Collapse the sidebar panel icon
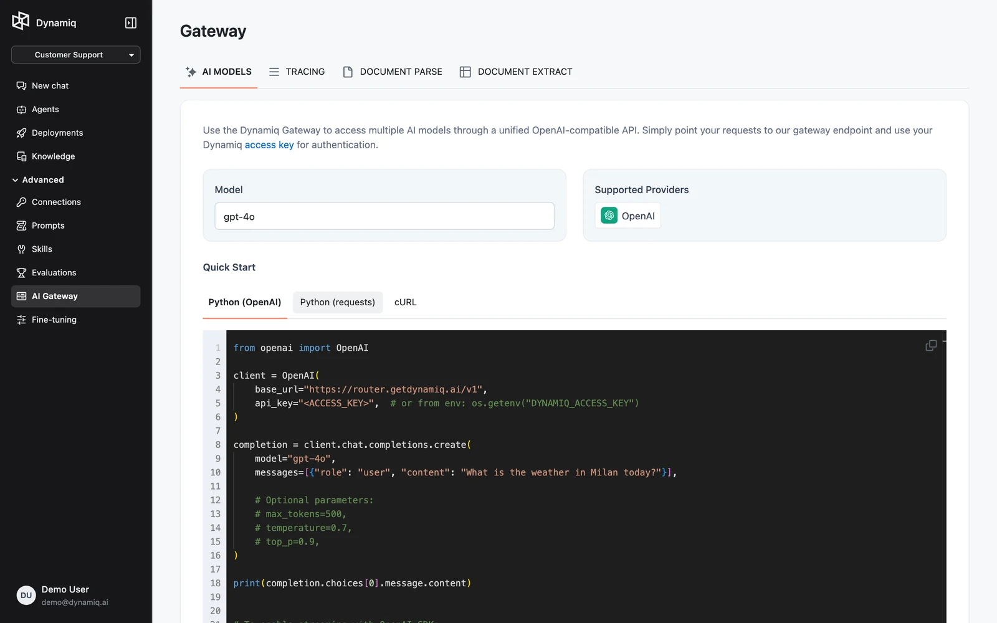Image resolution: width=997 pixels, height=623 pixels. [131, 23]
